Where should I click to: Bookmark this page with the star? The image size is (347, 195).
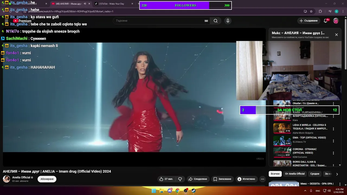click(x=311, y=11)
